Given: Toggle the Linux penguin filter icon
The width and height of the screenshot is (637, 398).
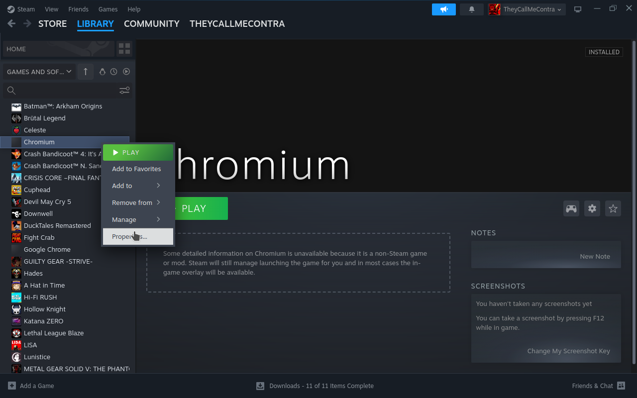Looking at the screenshot, I should click(103, 72).
